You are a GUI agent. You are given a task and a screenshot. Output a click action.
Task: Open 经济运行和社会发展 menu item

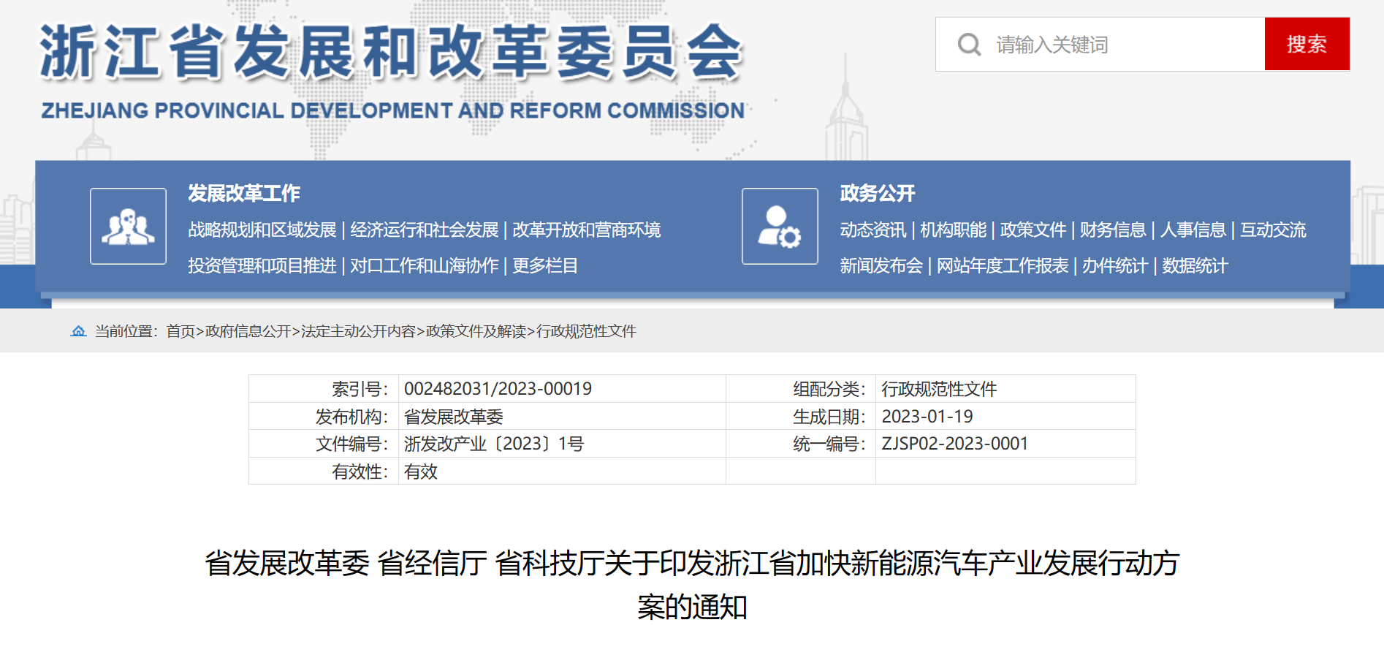pos(424,230)
